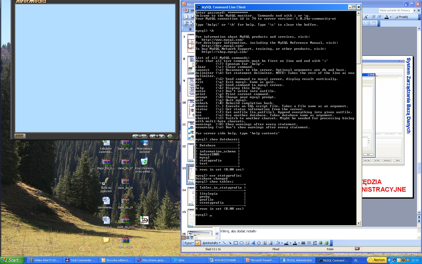The height and width of the screenshot is (264, 422).
Task: Insert picture from file icon
Action: [x=270, y=243]
